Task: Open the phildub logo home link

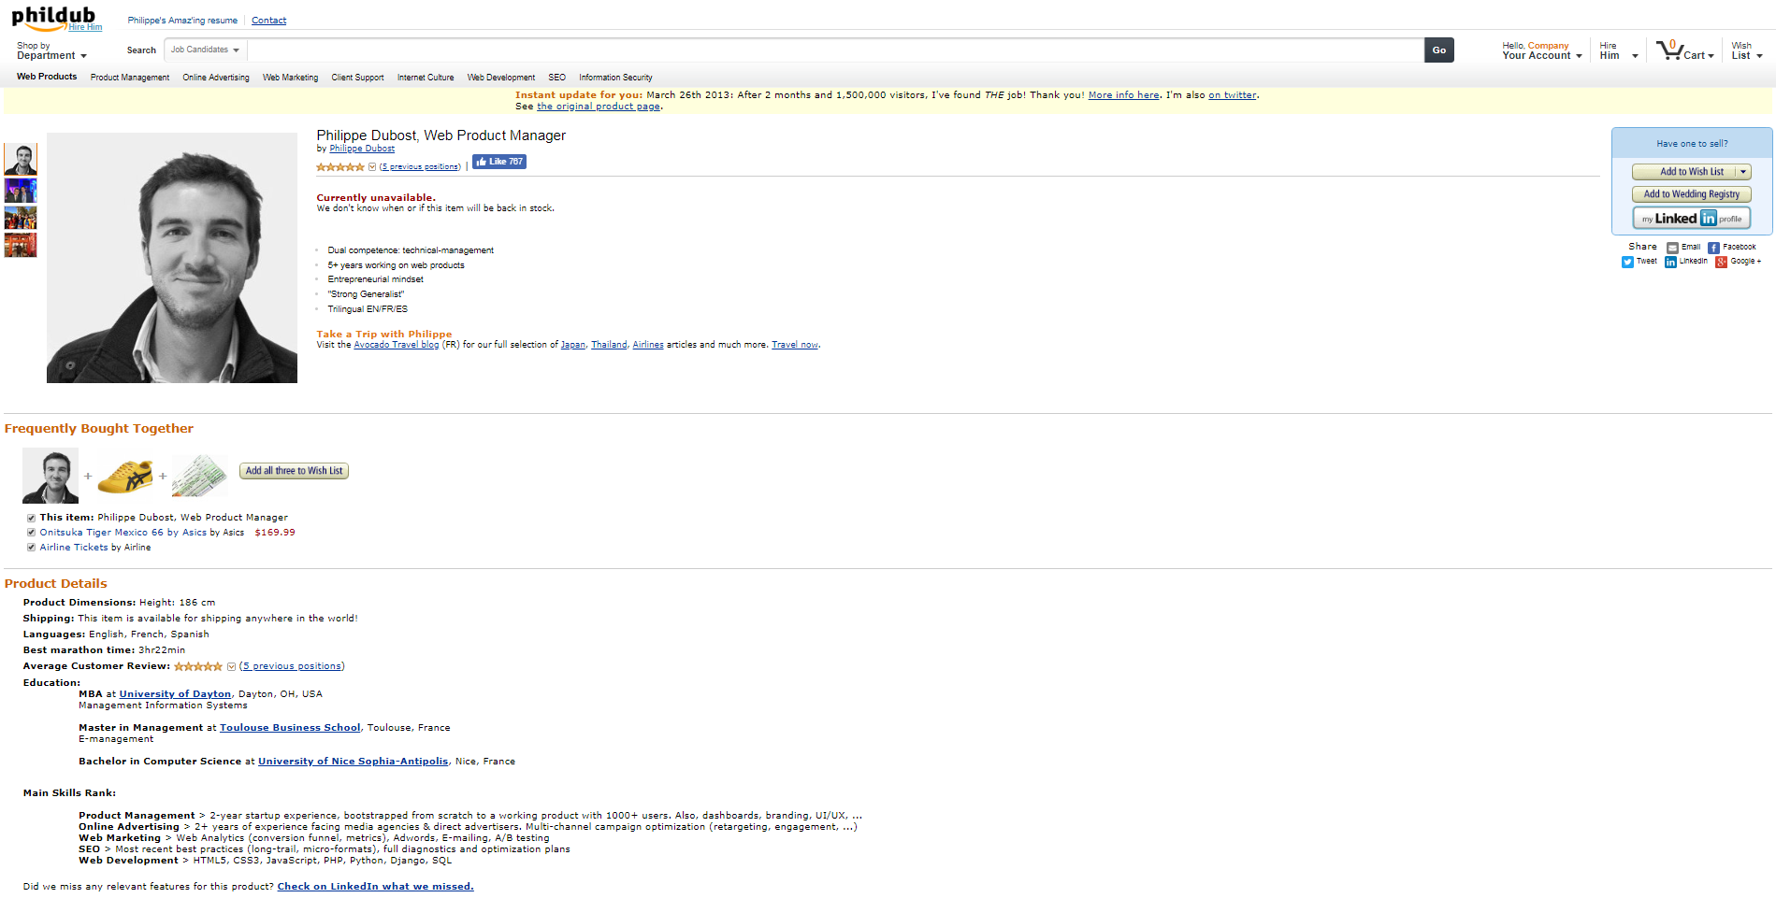Action: [53, 18]
